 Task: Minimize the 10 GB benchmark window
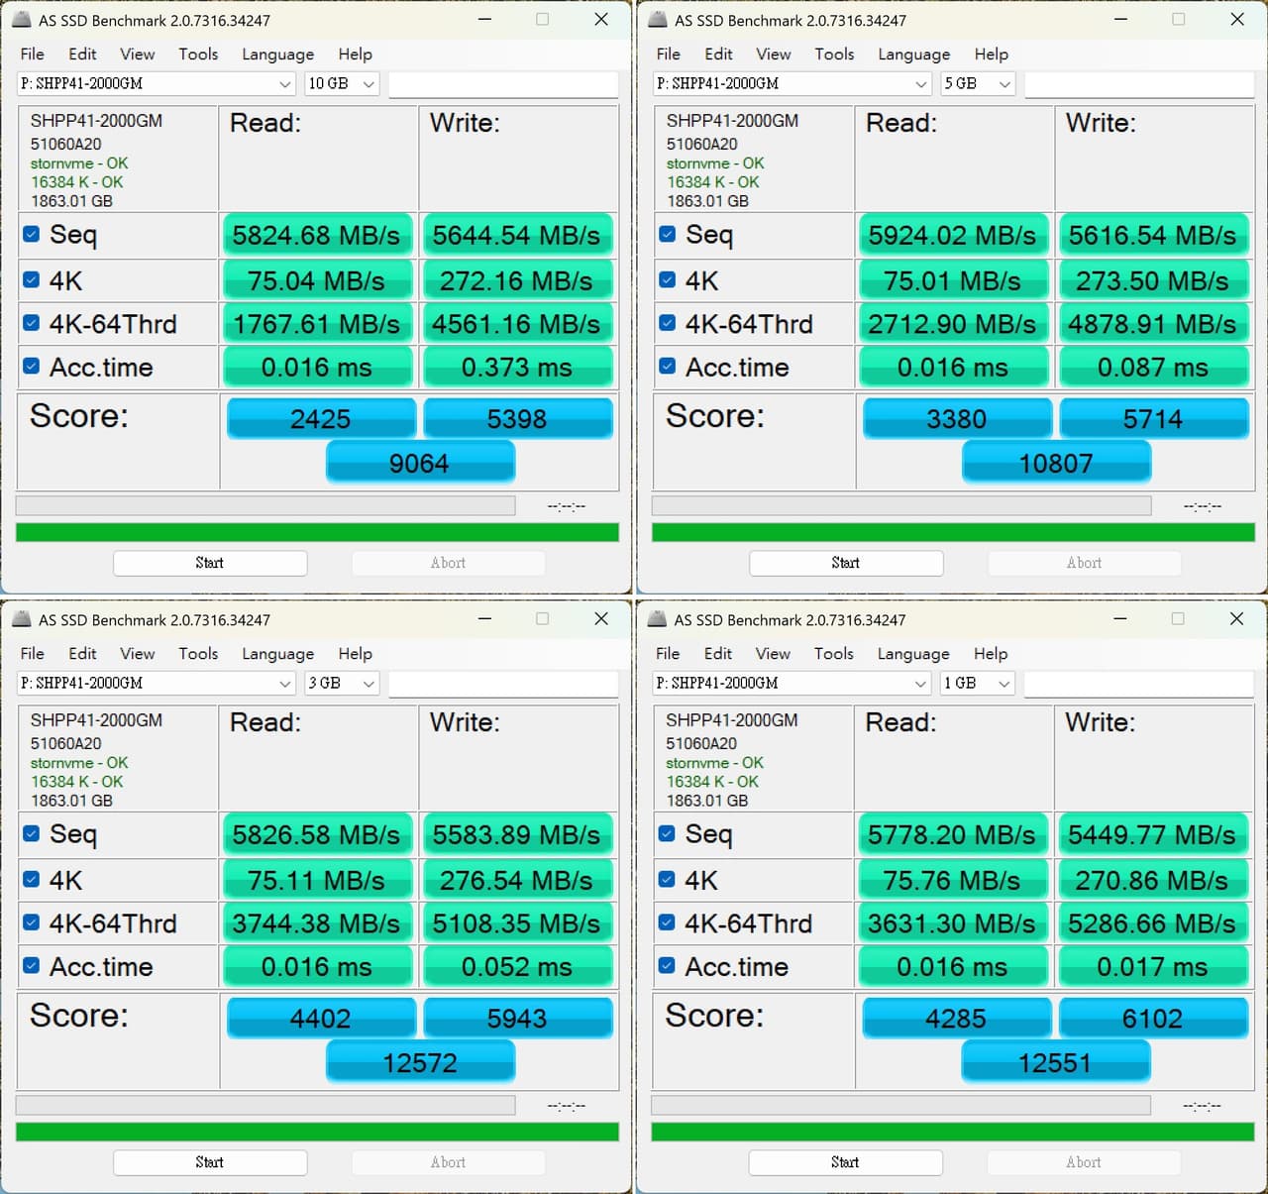click(x=484, y=19)
